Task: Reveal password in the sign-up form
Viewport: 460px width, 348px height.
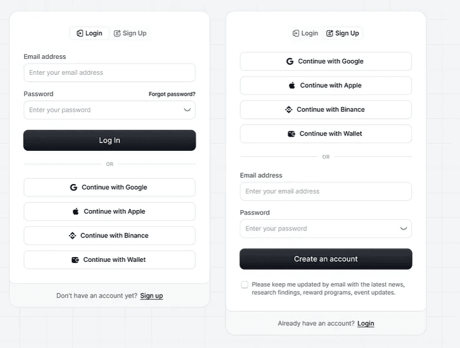Action: [404, 229]
